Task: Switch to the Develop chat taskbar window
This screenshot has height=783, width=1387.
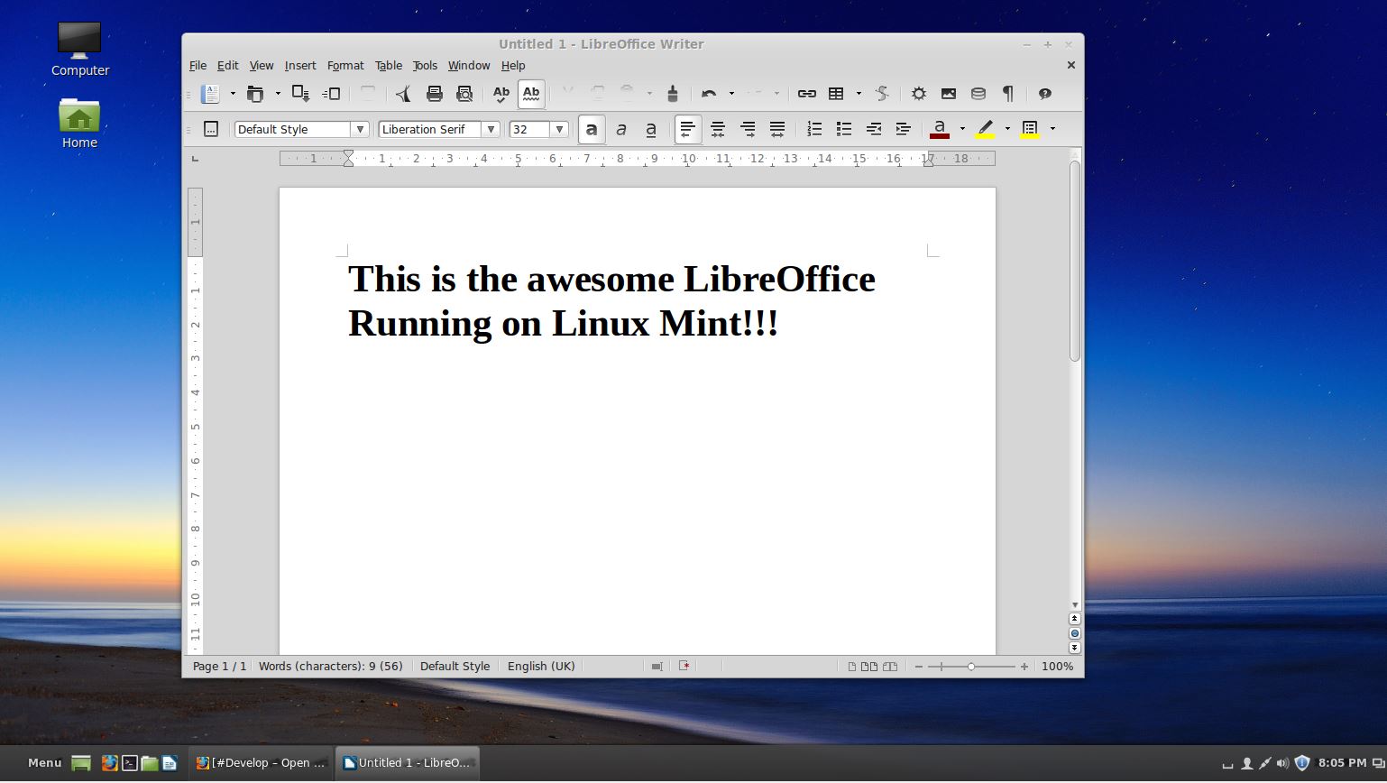Action: pyautogui.click(x=262, y=762)
